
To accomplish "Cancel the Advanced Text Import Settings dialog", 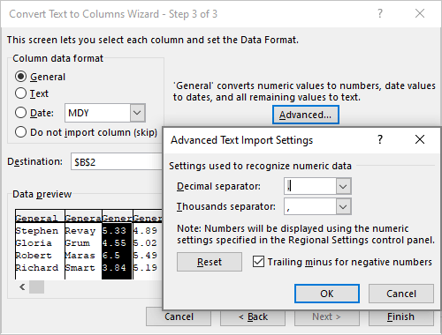I will coord(401,294).
